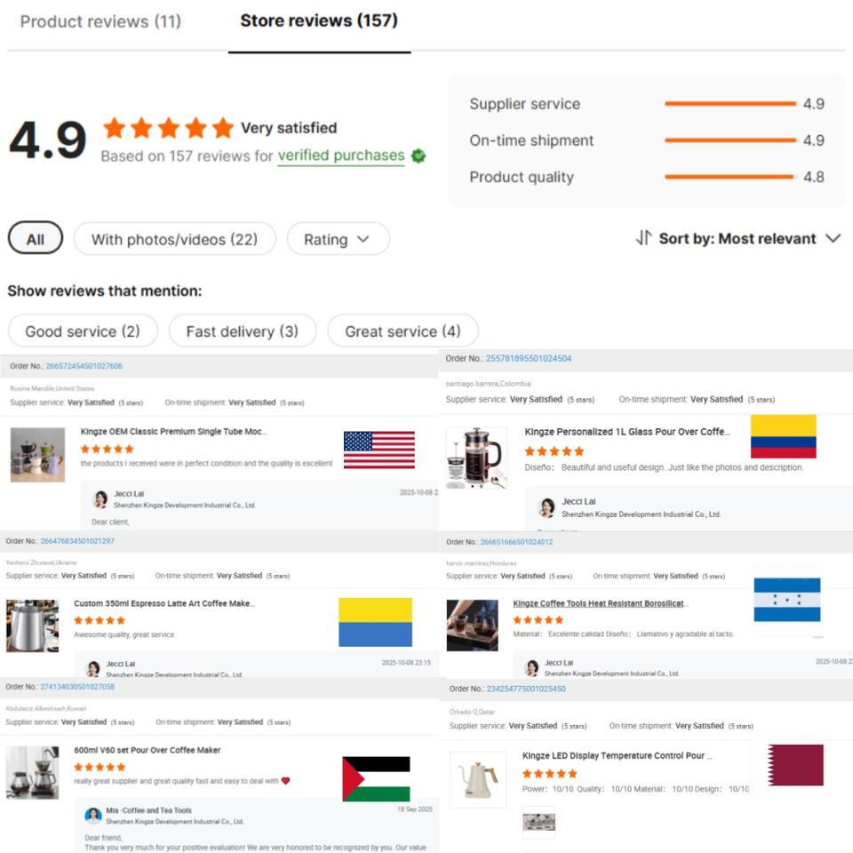Image resolution: width=853 pixels, height=853 pixels.
Task: Filter by Good service (2)
Action: [x=83, y=331]
